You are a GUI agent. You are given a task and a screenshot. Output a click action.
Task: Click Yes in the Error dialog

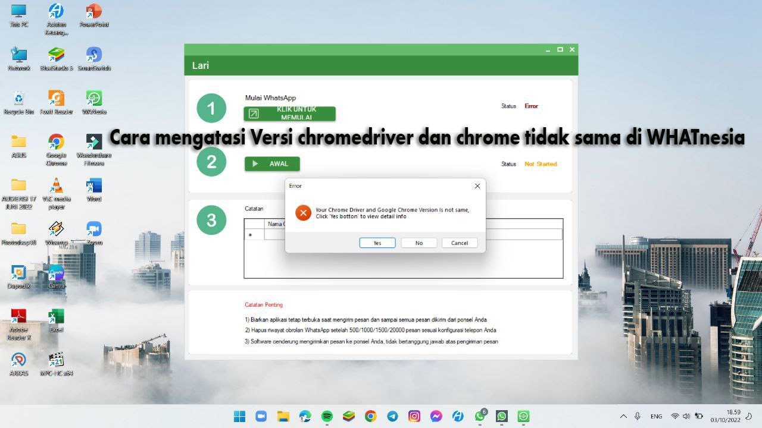(377, 243)
